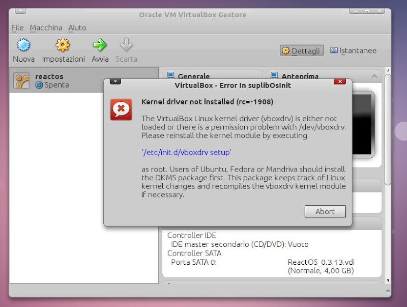Click the details pane vertical scrollbar
Viewport: 407px width, 307px height.
point(388,130)
